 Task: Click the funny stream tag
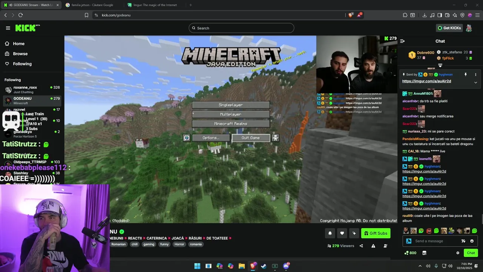pos(164,244)
